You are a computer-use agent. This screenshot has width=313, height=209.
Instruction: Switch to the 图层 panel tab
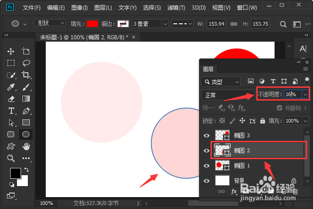(208, 69)
